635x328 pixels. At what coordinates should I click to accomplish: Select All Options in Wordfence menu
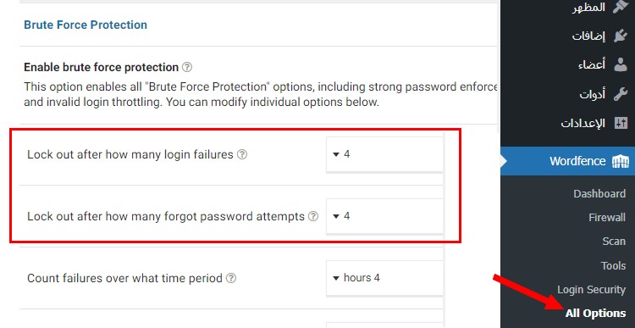(595, 314)
